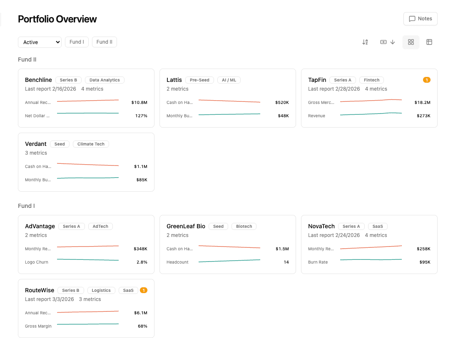The width and height of the screenshot is (458, 338).
Task: Open the Benchline company card
Action: tap(86, 98)
